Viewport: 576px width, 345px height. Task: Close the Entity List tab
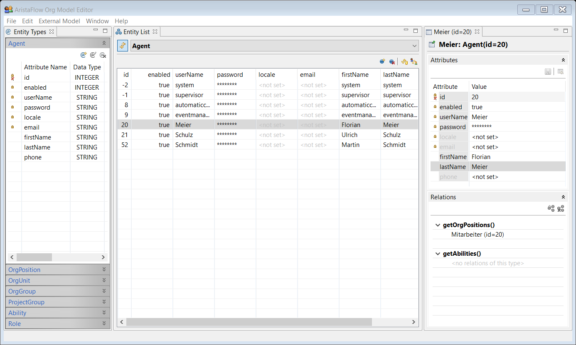[155, 32]
